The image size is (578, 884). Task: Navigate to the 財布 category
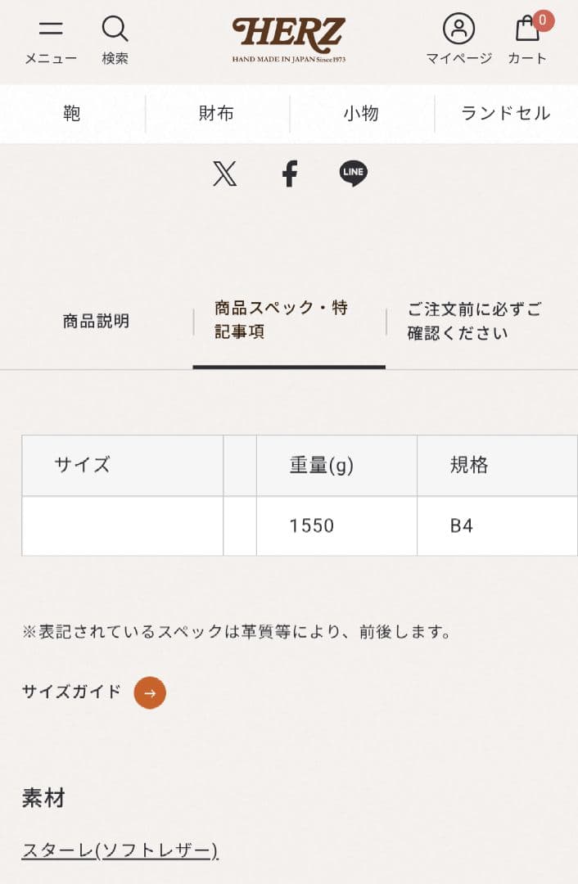216,114
